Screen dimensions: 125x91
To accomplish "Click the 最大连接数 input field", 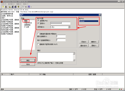I will pos(61,36).
